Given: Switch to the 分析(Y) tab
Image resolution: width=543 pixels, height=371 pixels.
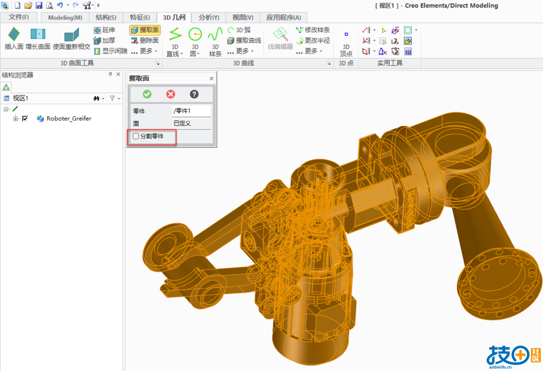Looking at the screenshot, I should (209, 18).
